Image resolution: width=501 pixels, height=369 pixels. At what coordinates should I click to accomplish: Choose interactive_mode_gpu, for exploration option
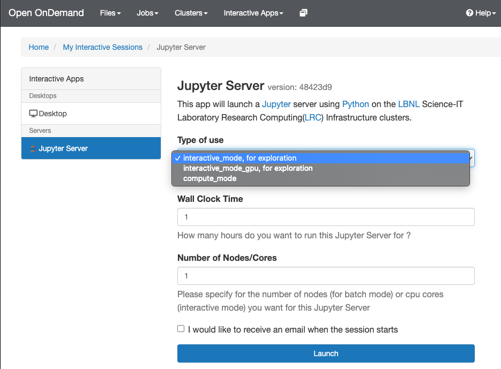[248, 168]
